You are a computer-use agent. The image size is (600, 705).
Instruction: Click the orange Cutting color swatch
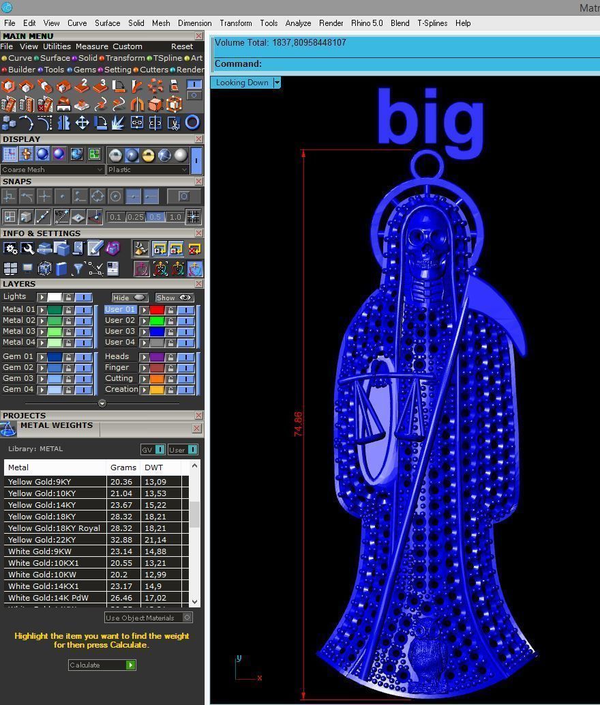[x=157, y=379]
